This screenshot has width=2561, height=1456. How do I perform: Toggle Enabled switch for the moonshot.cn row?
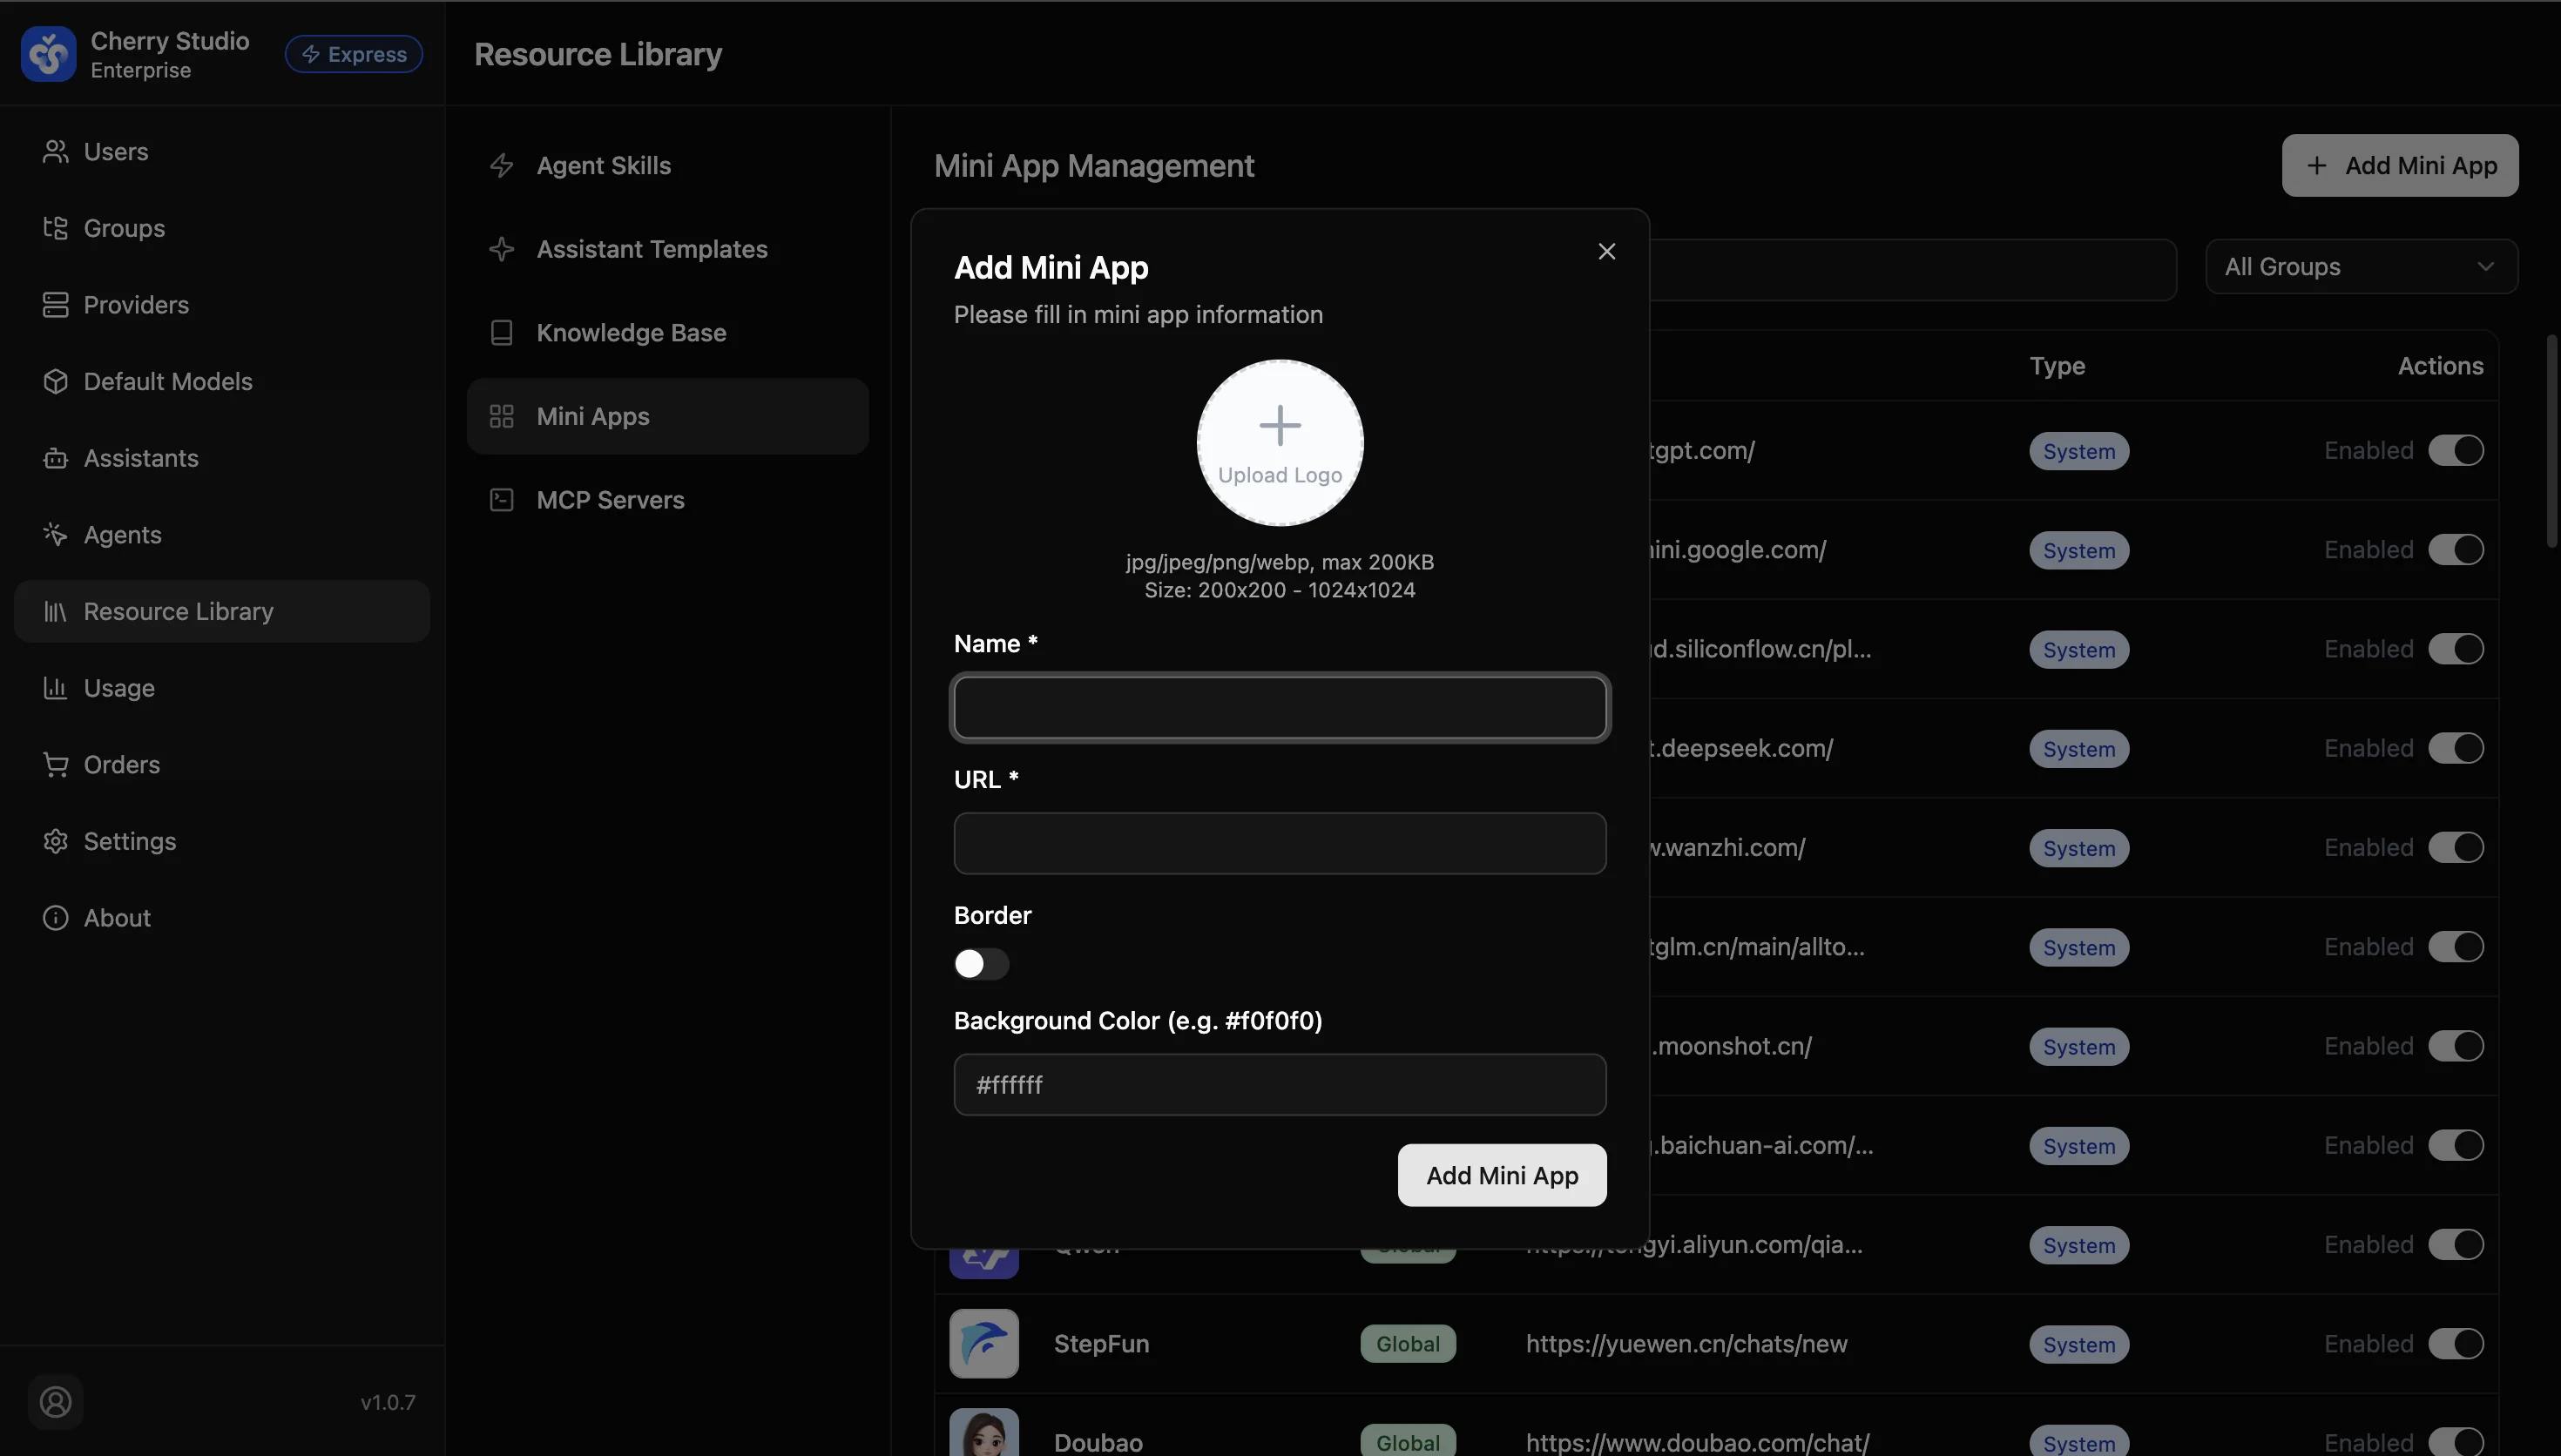point(2456,1046)
